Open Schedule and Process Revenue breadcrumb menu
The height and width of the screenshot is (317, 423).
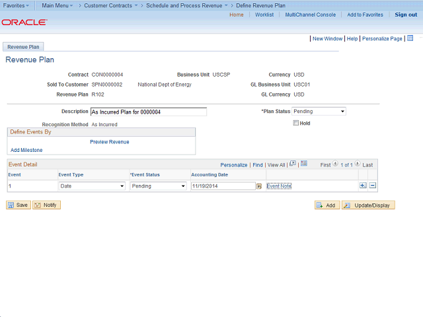point(186,5)
